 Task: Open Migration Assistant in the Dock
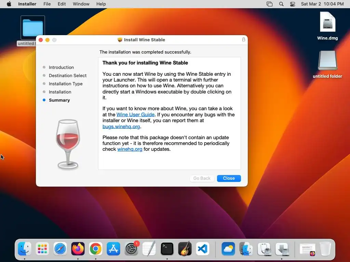[x=246, y=249]
